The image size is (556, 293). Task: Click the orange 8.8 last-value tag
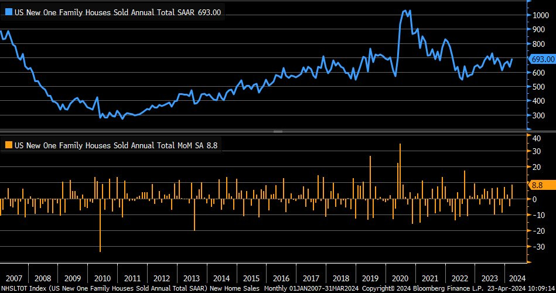(x=537, y=185)
